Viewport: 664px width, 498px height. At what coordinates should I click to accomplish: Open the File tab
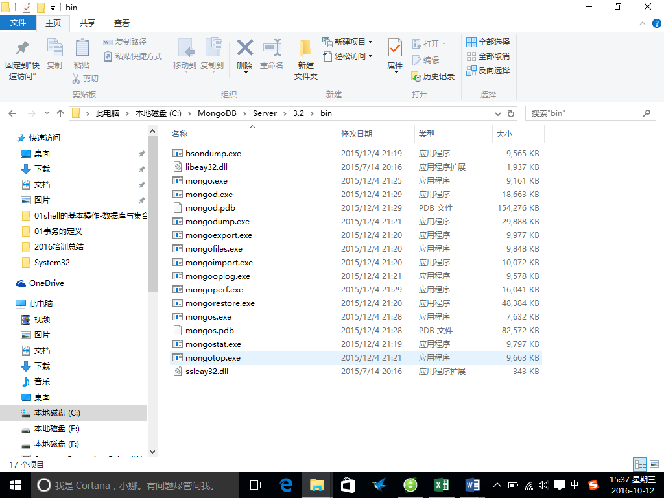(18, 23)
